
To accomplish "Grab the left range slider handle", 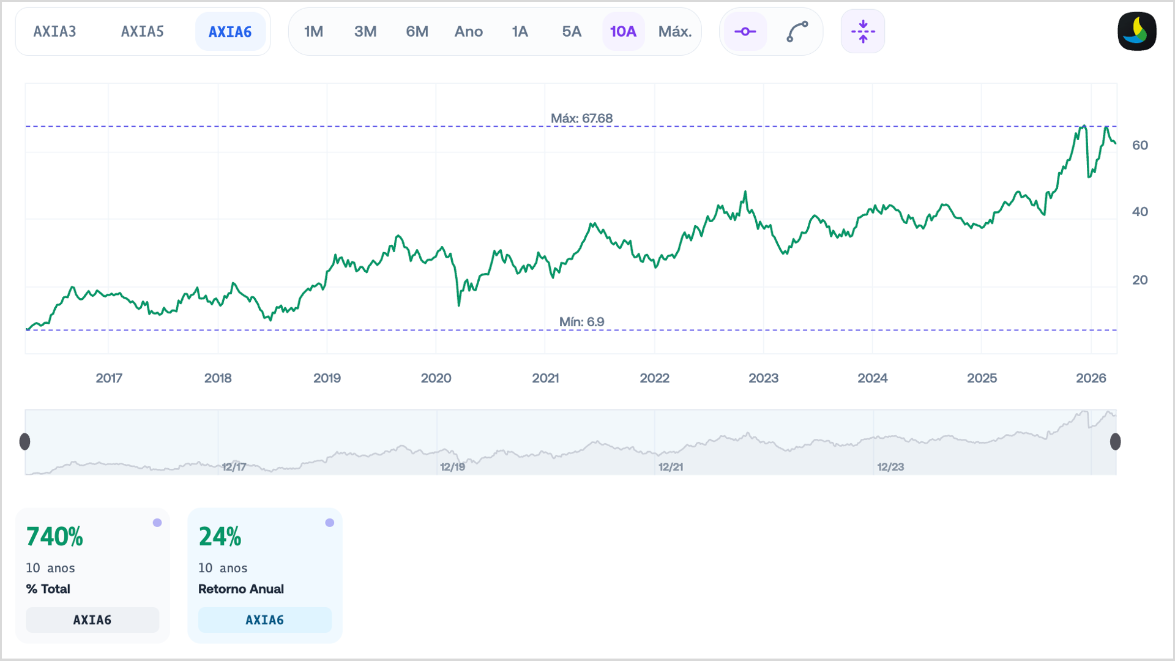I will 25,441.
